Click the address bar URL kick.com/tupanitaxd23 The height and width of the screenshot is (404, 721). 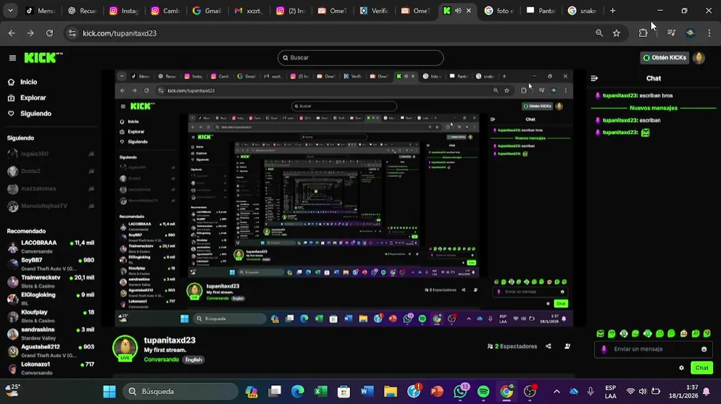pos(120,34)
